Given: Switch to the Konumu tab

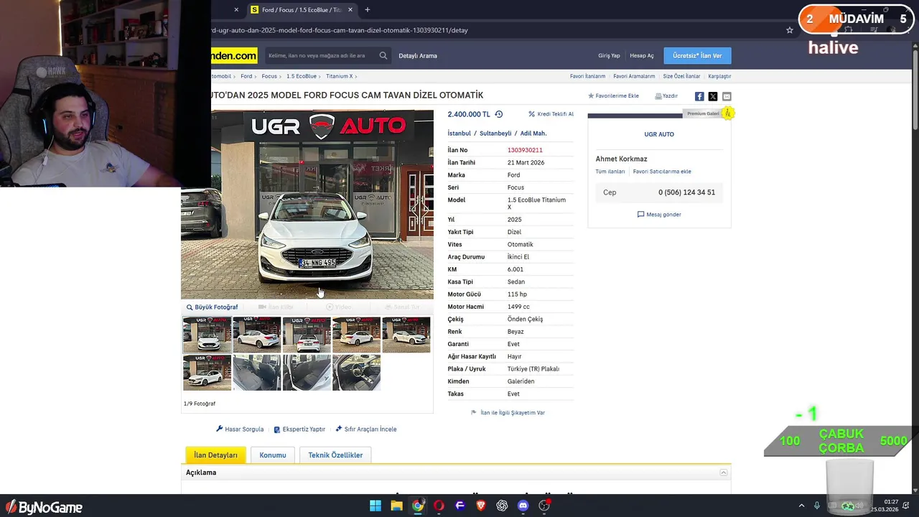Looking at the screenshot, I should [273, 455].
